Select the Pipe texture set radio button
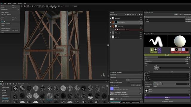The height and width of the screenshot is (107, 191). point(145,19)
